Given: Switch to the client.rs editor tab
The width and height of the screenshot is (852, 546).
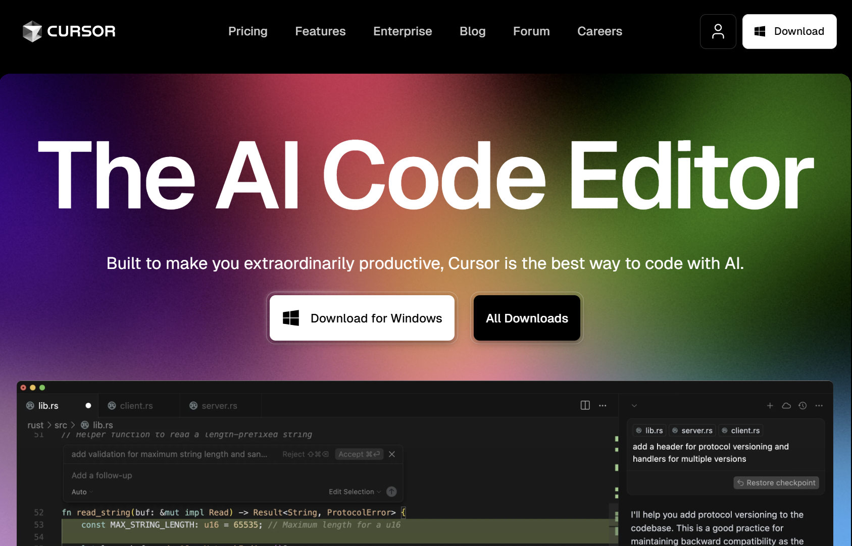Looking at the screenshot, I should (139, 406).
